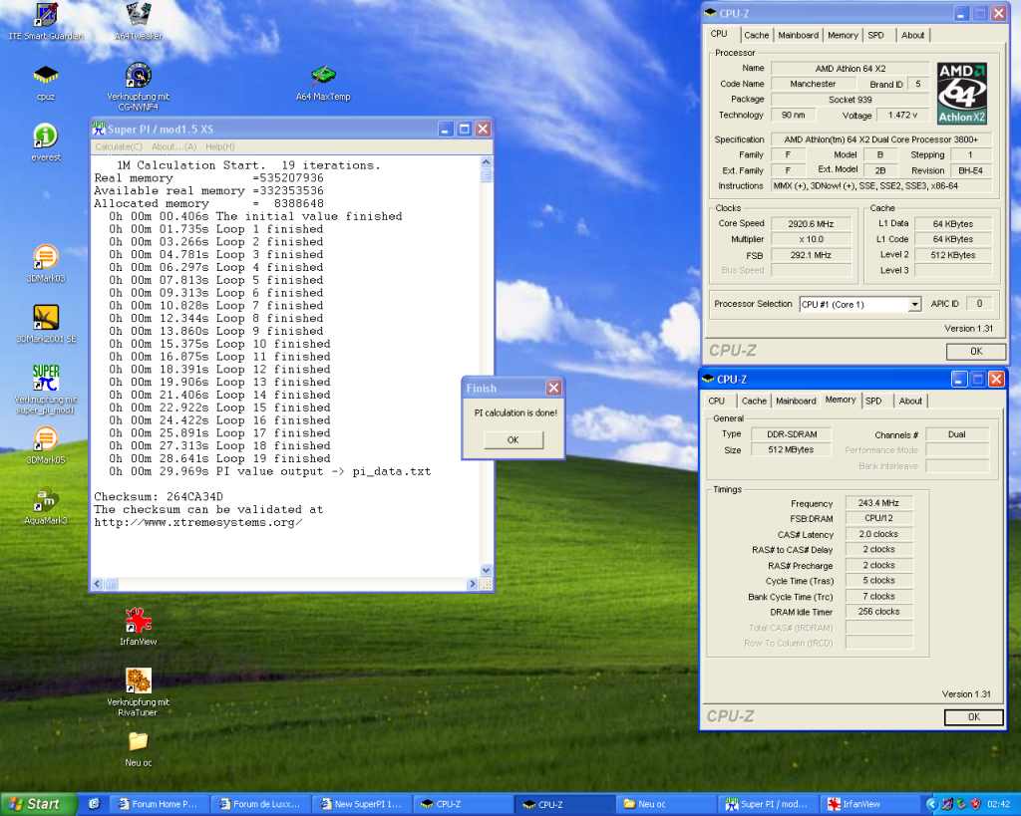
Task: Click the memory Type value DDR-SDRAM
Action: pos(791,434)
